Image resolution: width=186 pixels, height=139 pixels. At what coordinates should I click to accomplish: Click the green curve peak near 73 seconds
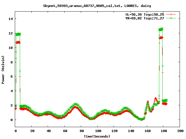pos(76,104)
